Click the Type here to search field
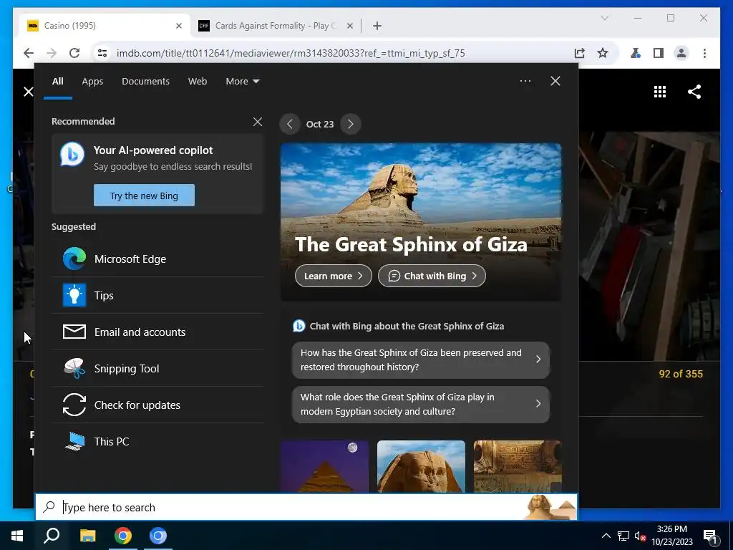Image resolution: width=733 pixels, height=550 pixels. (x=306, y=507)
